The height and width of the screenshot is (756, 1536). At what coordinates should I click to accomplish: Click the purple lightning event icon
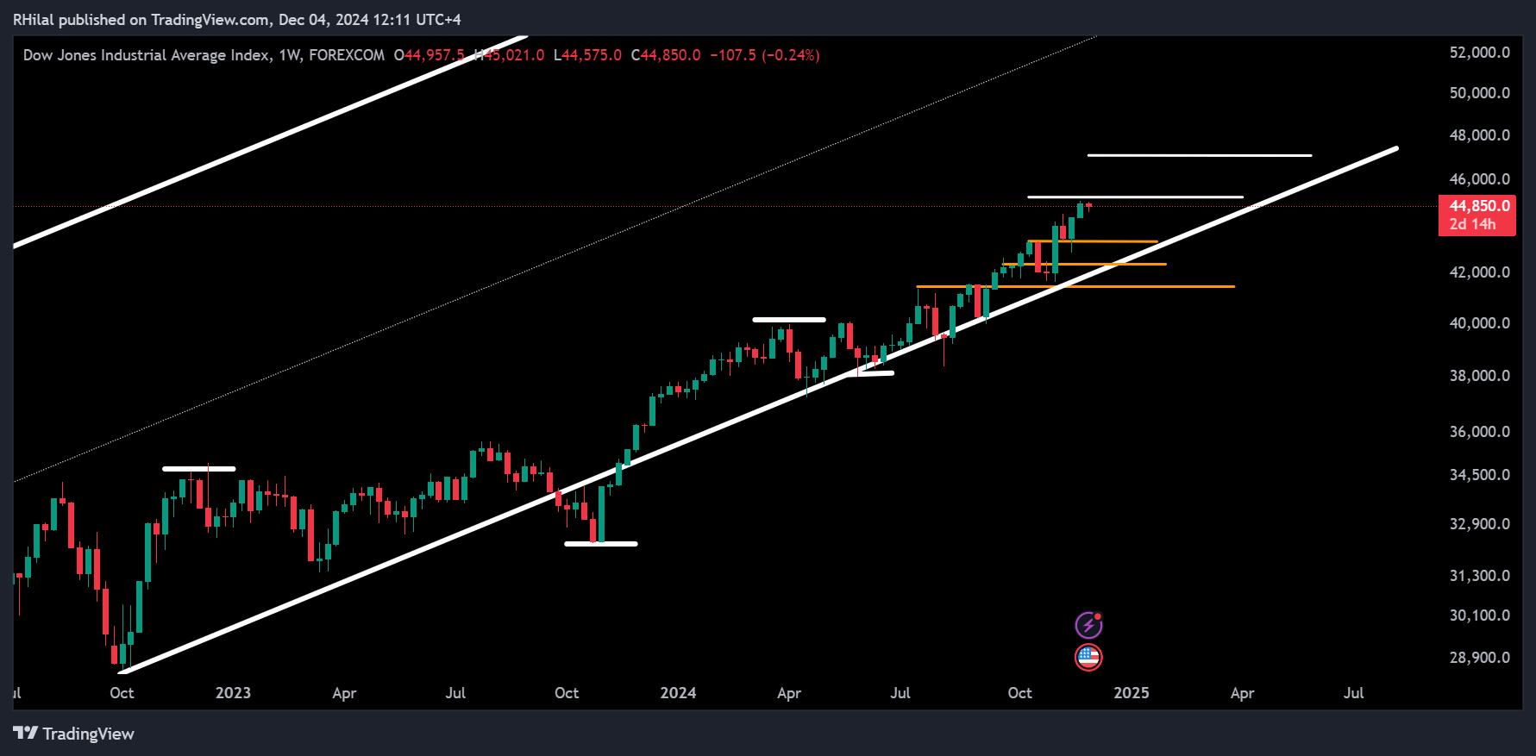click(1088, 625)
